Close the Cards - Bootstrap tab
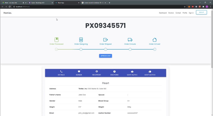Viewport: 213px width, 116px height. [x=52, y=3]
